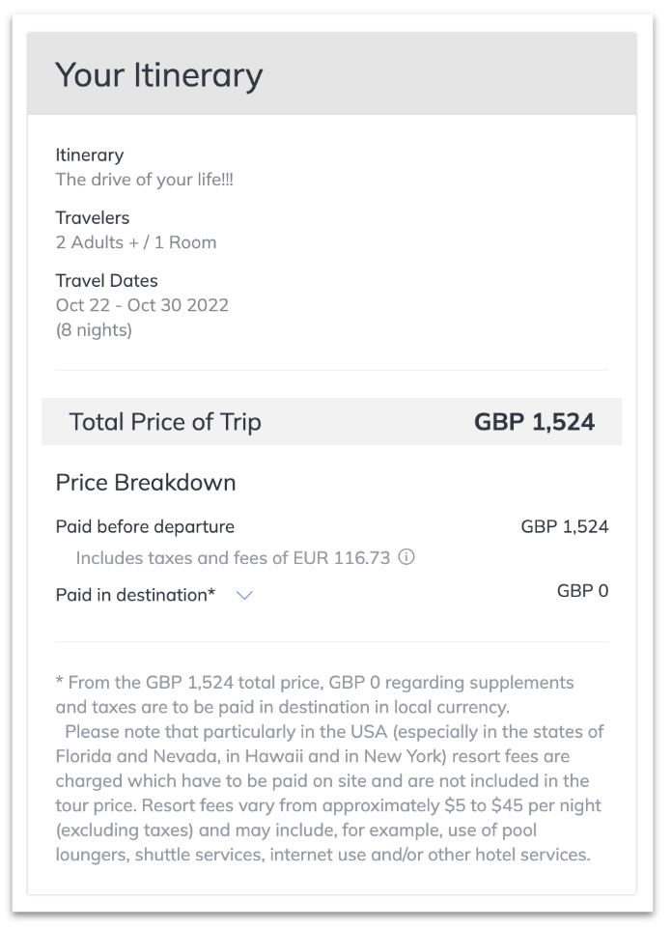
Task: Click the Paid before departure label
Action: [145, 526]
